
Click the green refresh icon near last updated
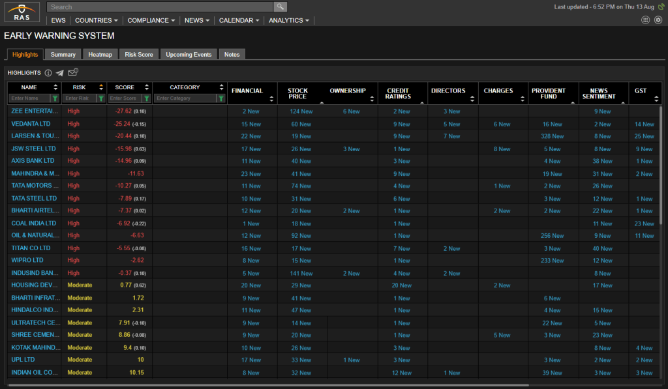pos(660,7)
